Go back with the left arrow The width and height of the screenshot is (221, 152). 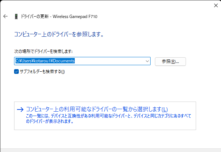pyautogui.click(x=5, y=17)
